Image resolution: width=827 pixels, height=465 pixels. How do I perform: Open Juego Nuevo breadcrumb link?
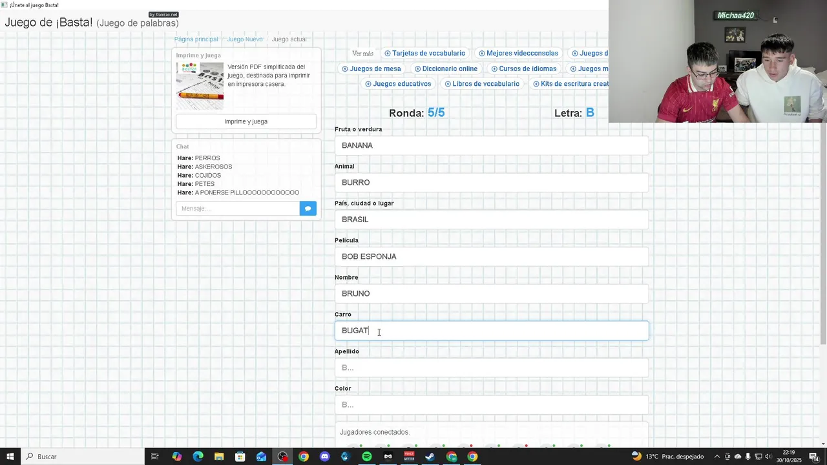[x=245, y=39]
